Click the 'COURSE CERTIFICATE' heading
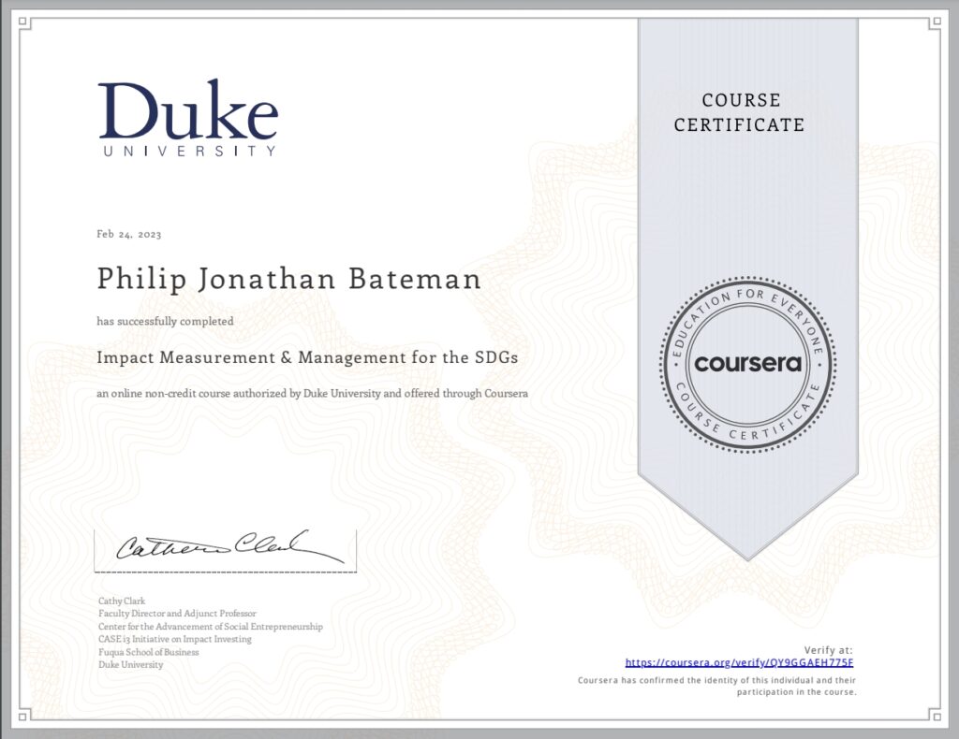The height and width of the screenshot is (739, 959). 740,112
